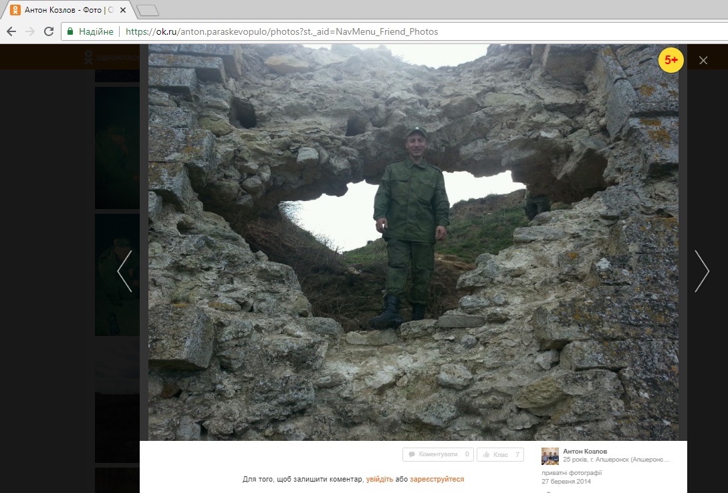Go to the previous photo using left arrow
Viewport: 728px width, 493px height.
[x=124, y=271]
